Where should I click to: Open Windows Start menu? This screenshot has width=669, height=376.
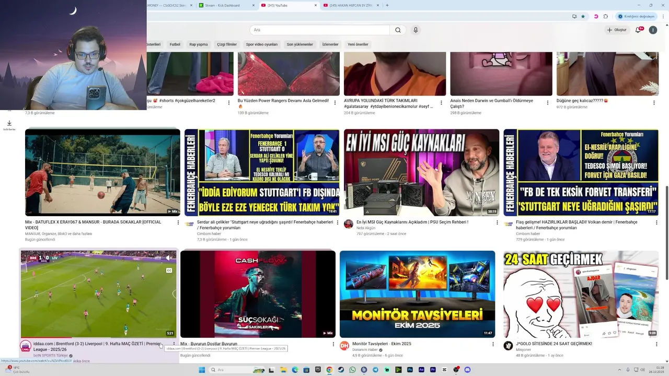click(x=202, y=370)
